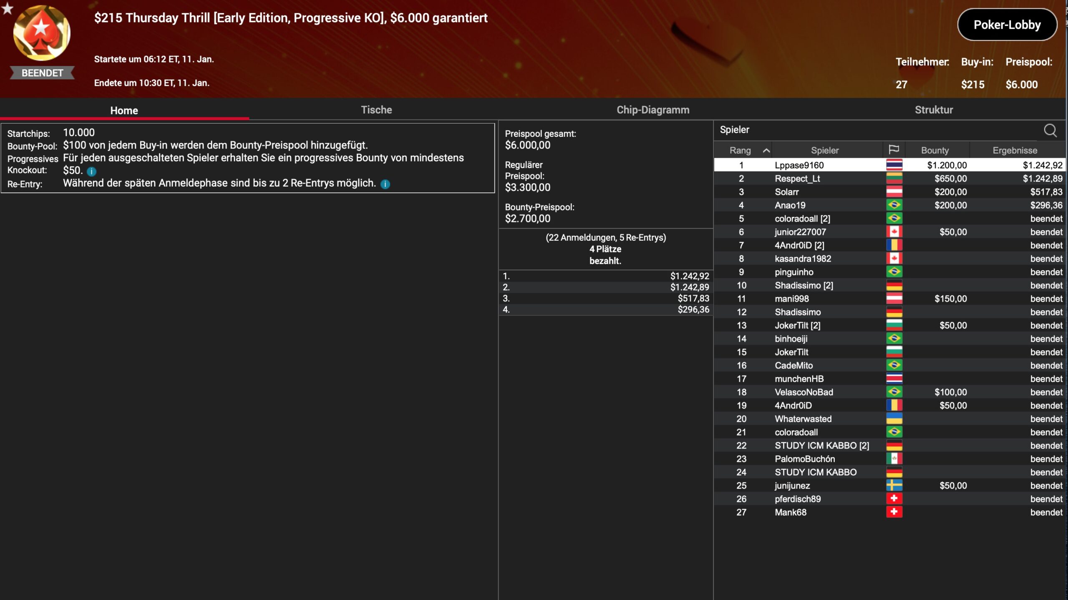Click the Spieler column header
The height and width of the screenshot is (600, 1068).
pos(824,150)
